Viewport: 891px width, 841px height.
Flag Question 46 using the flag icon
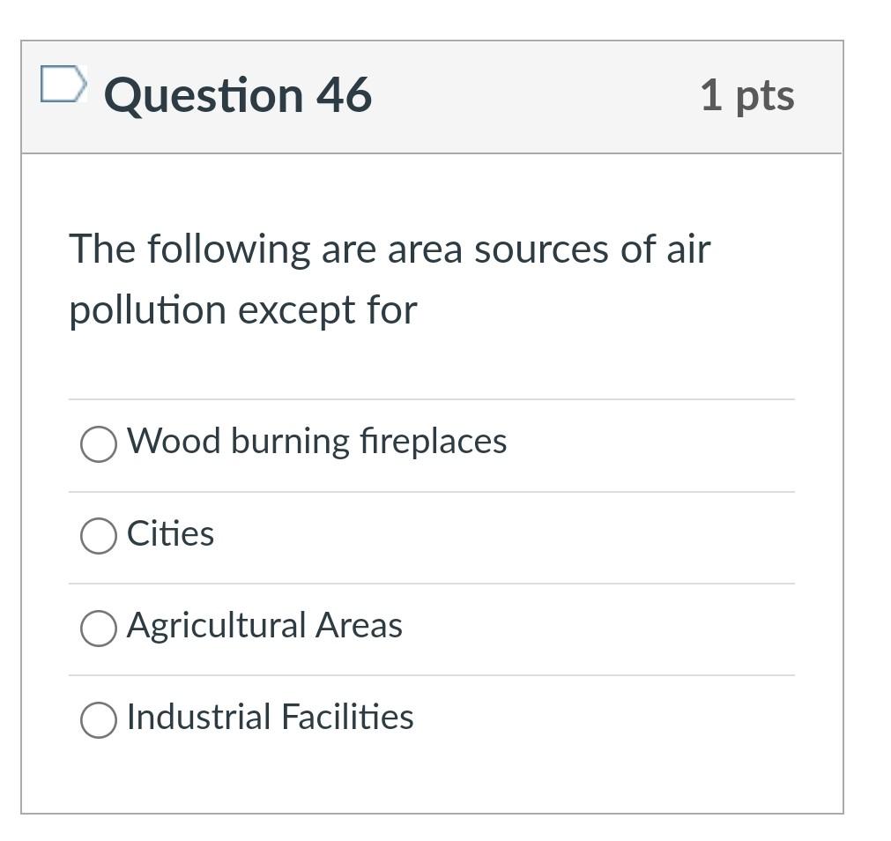(63, 84)
